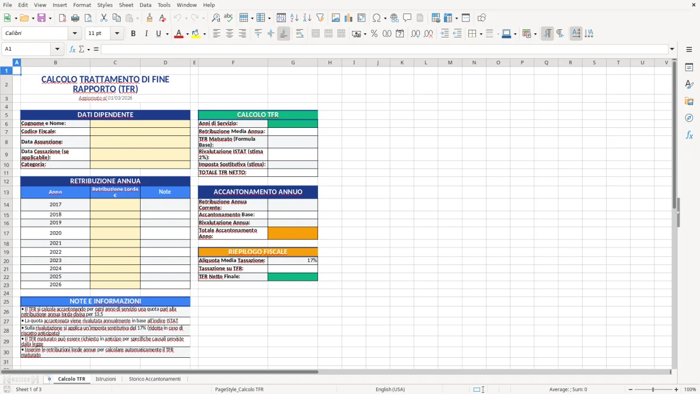
Task: Open the Font Name dropdown
Action: pos(74,34)
